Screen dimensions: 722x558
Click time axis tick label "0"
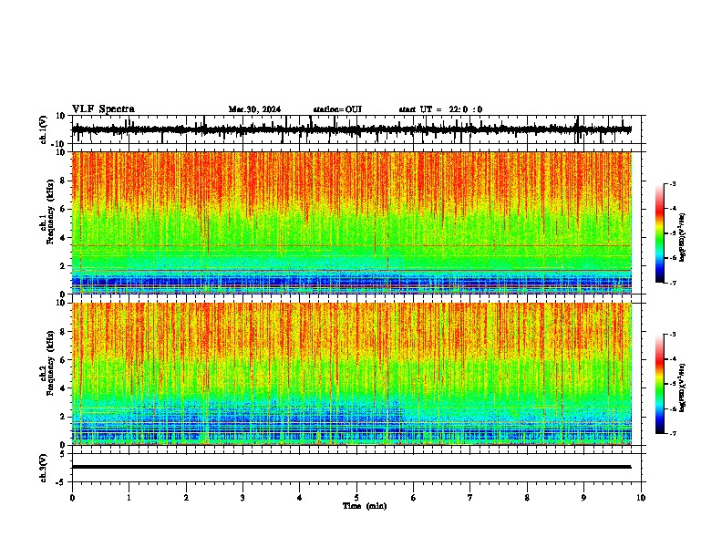click(x=72, y=498)
